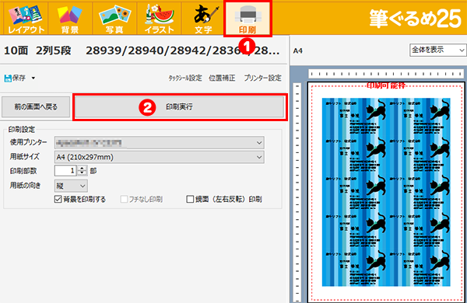467x303 pixels.
Task: Choose the イラスト illustration icon
Action: click(x=160, y=19)
